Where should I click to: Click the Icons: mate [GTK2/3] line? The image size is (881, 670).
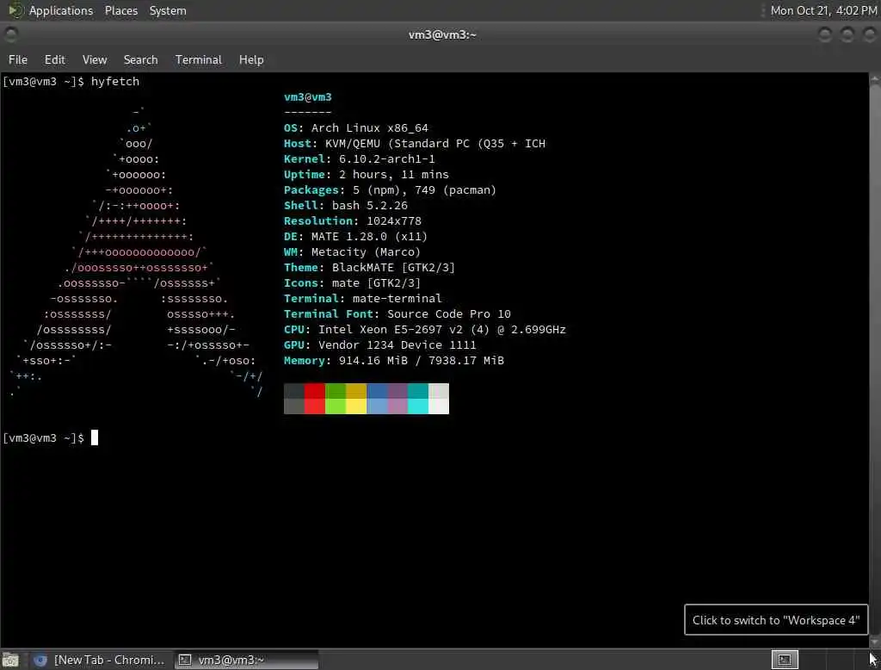352,283
